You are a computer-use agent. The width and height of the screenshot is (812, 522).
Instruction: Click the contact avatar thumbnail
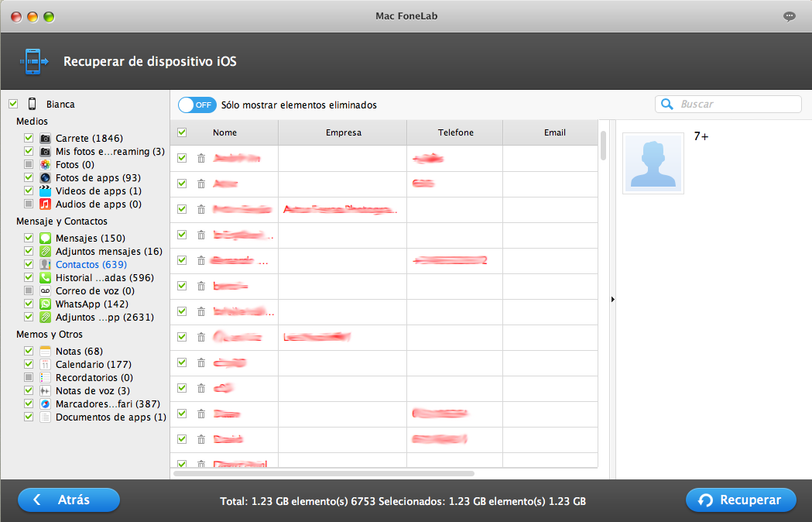(x=653, y=163)
